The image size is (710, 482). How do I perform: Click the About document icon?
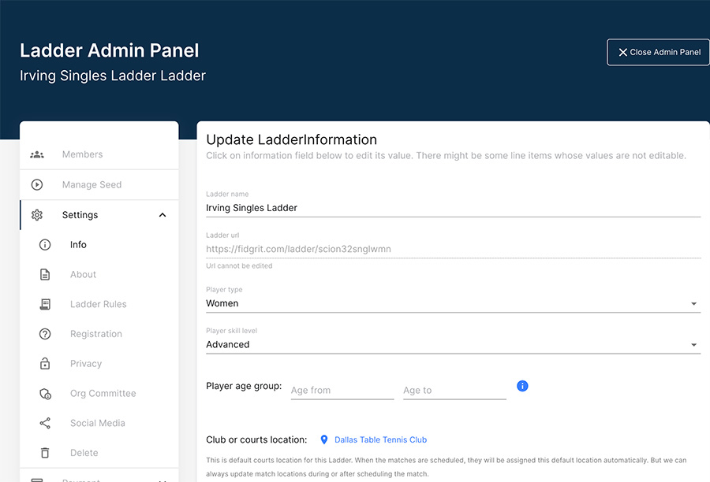coord(45,275)
